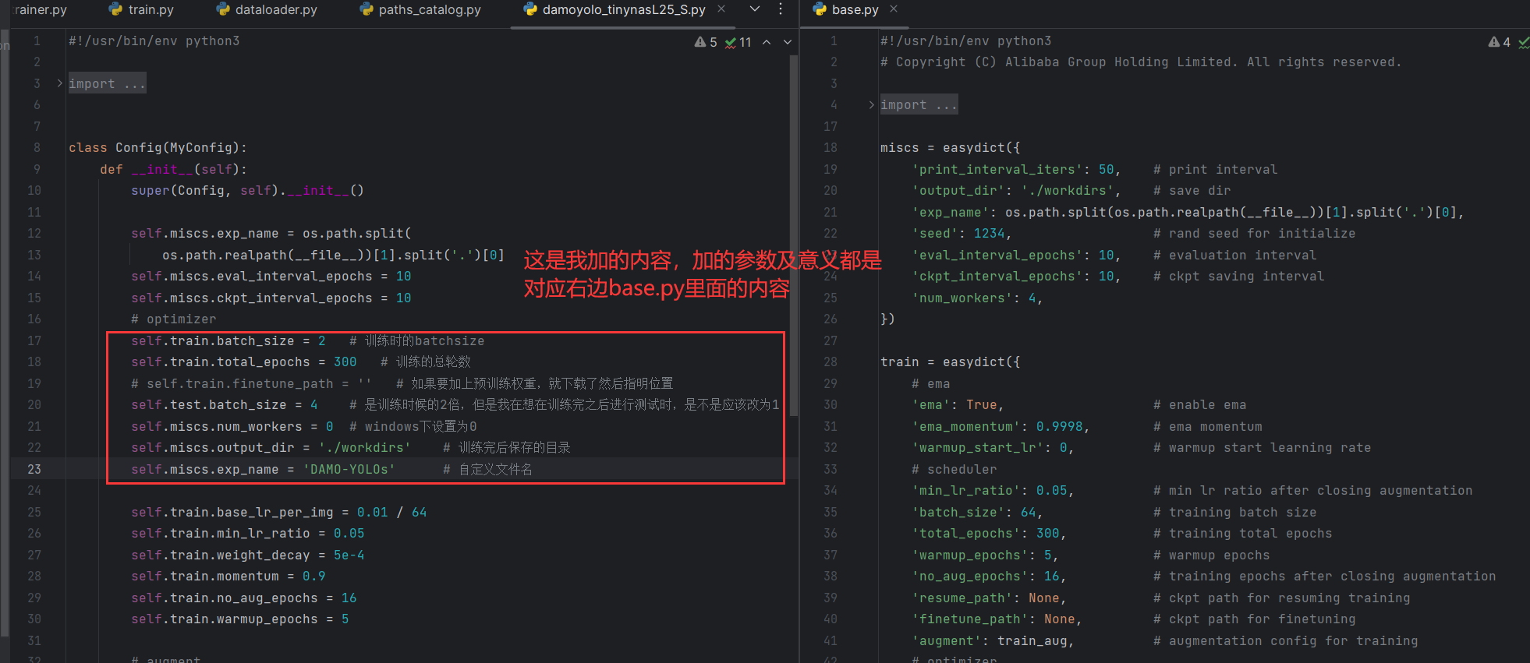This screenshot has height=663, width=1530.
Task: Click the Python file icon on train.py tab
Action: (116, 9)
